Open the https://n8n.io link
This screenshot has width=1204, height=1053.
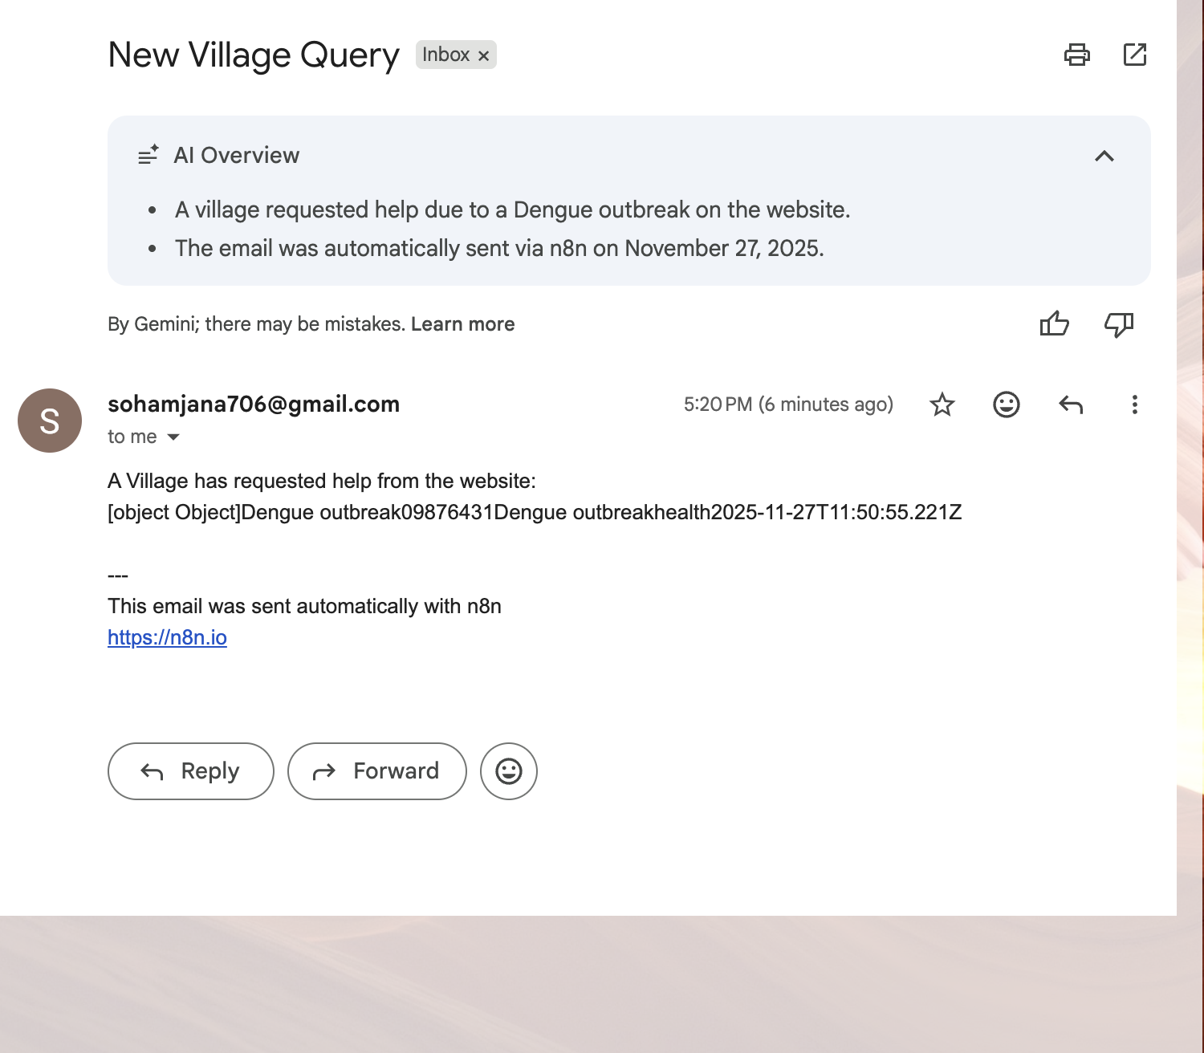(167, 637)
